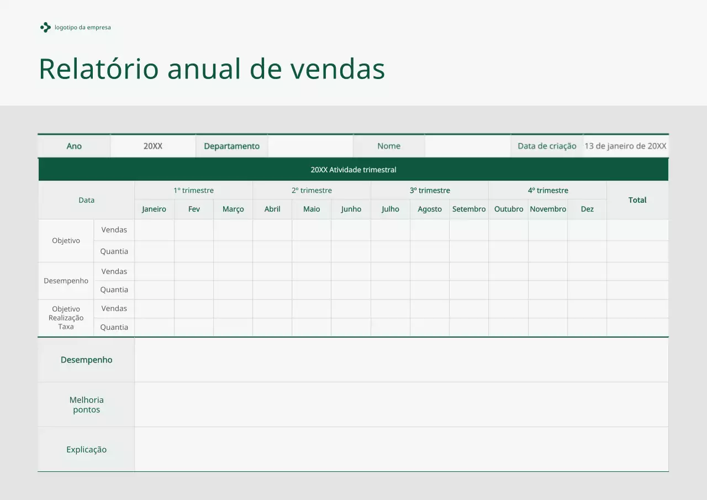Click 'Vendas' label in Realização Taxa group
The width and height of the screenshot is (707, 500).
[x=114, y=308]
